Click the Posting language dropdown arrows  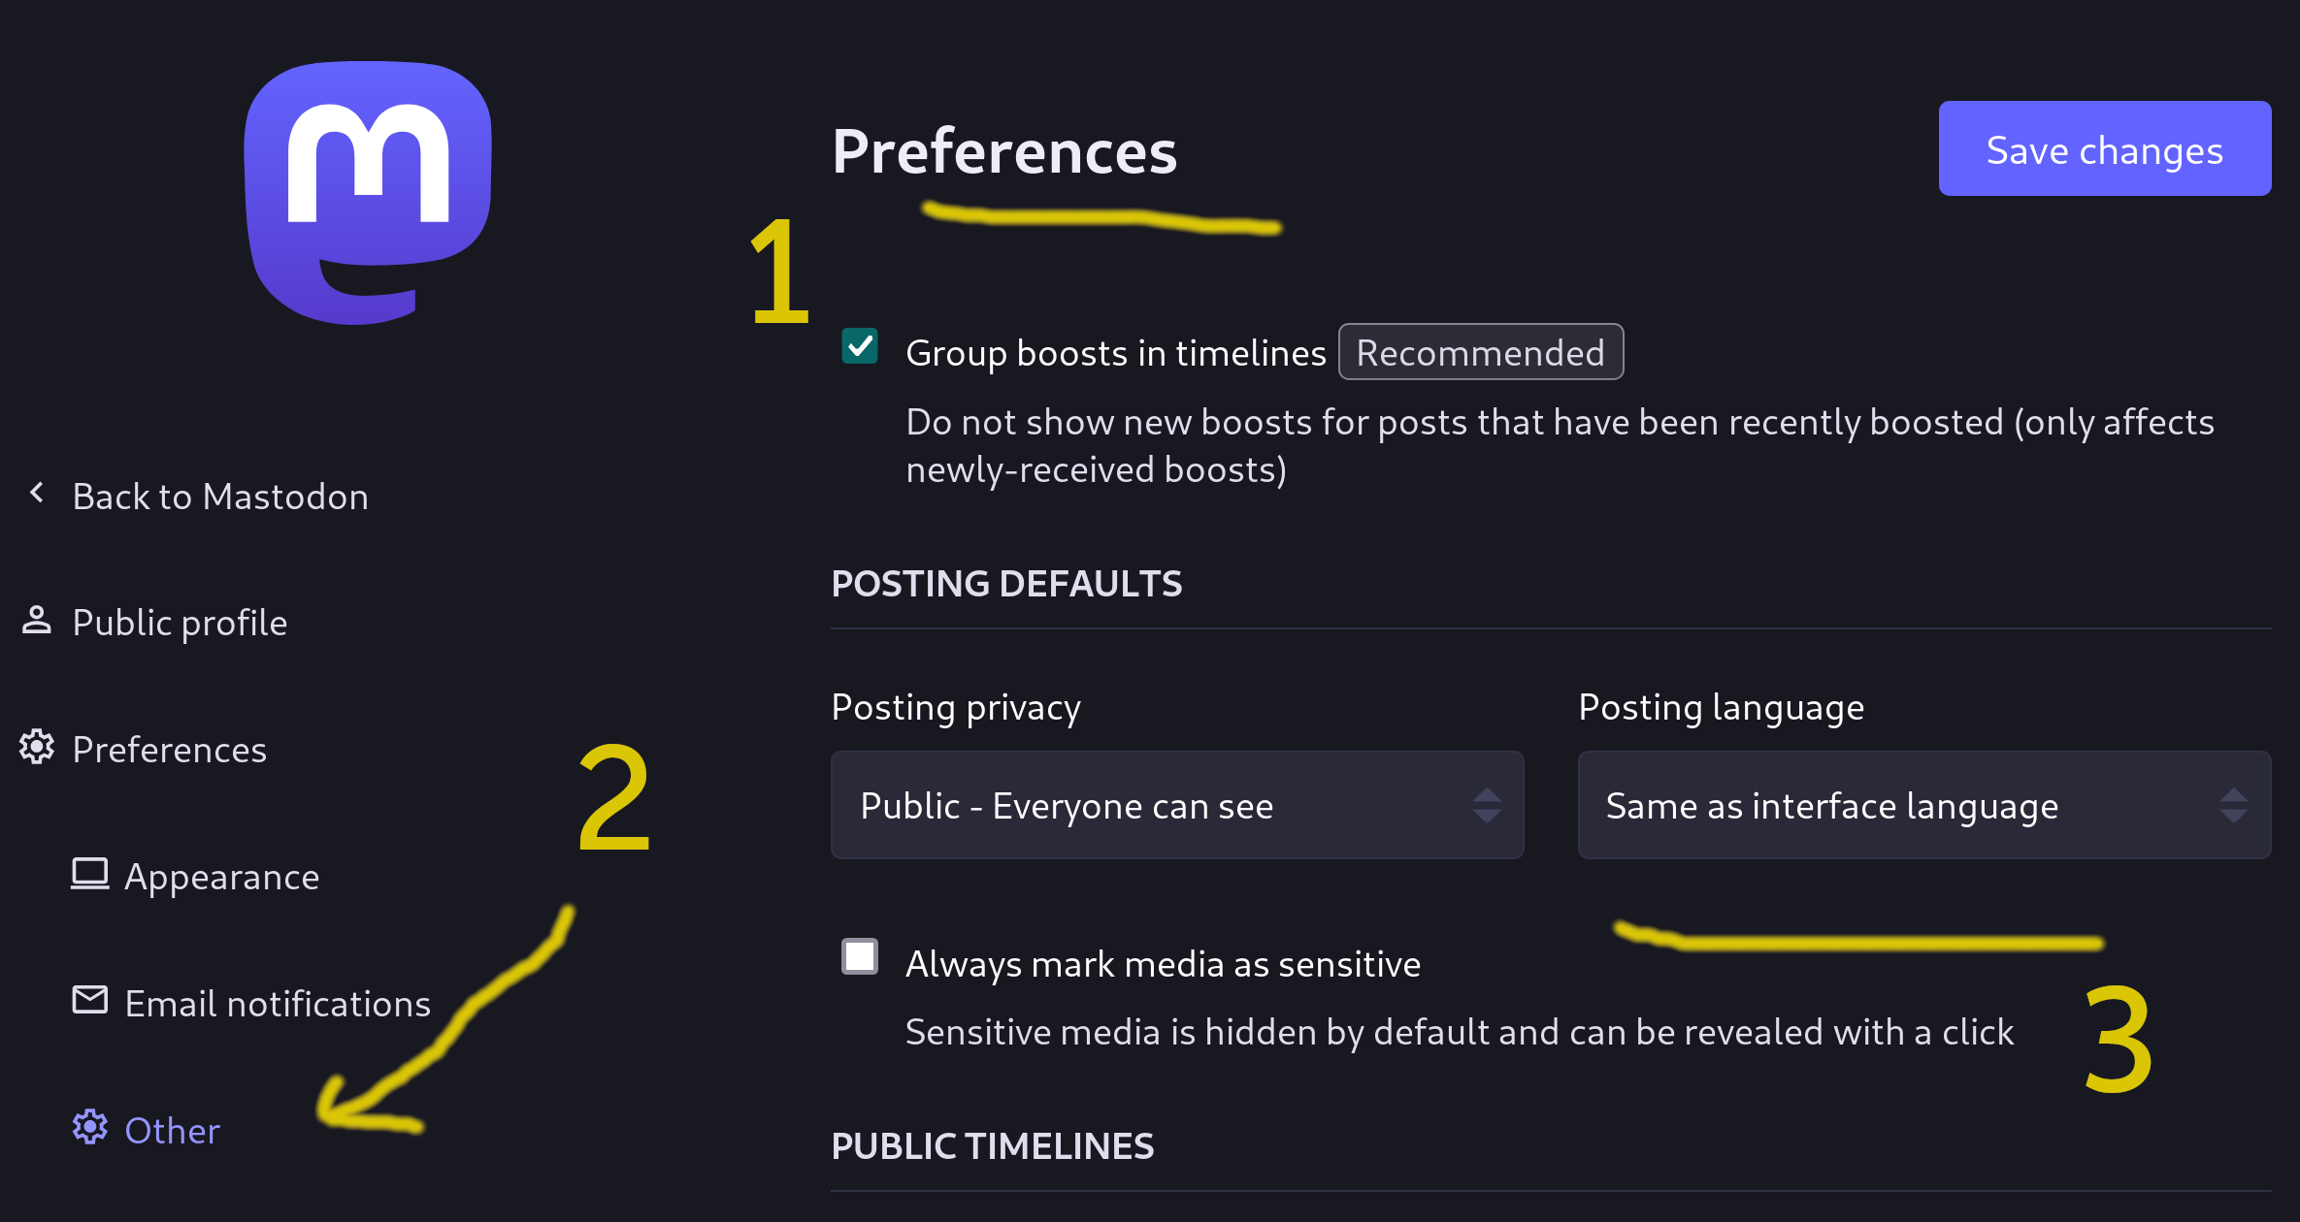coord(2233,805)
